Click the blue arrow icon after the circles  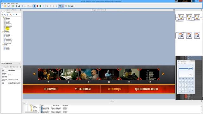tap(44, 6)
